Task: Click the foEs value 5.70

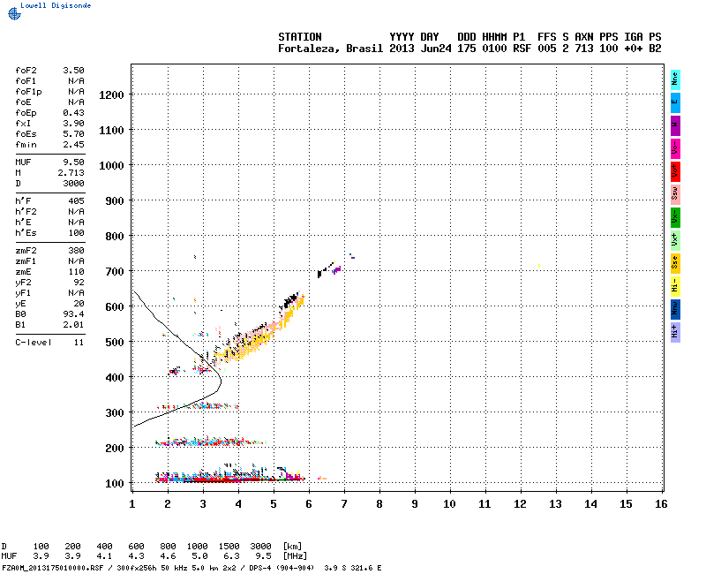Action: pos(73,134)
